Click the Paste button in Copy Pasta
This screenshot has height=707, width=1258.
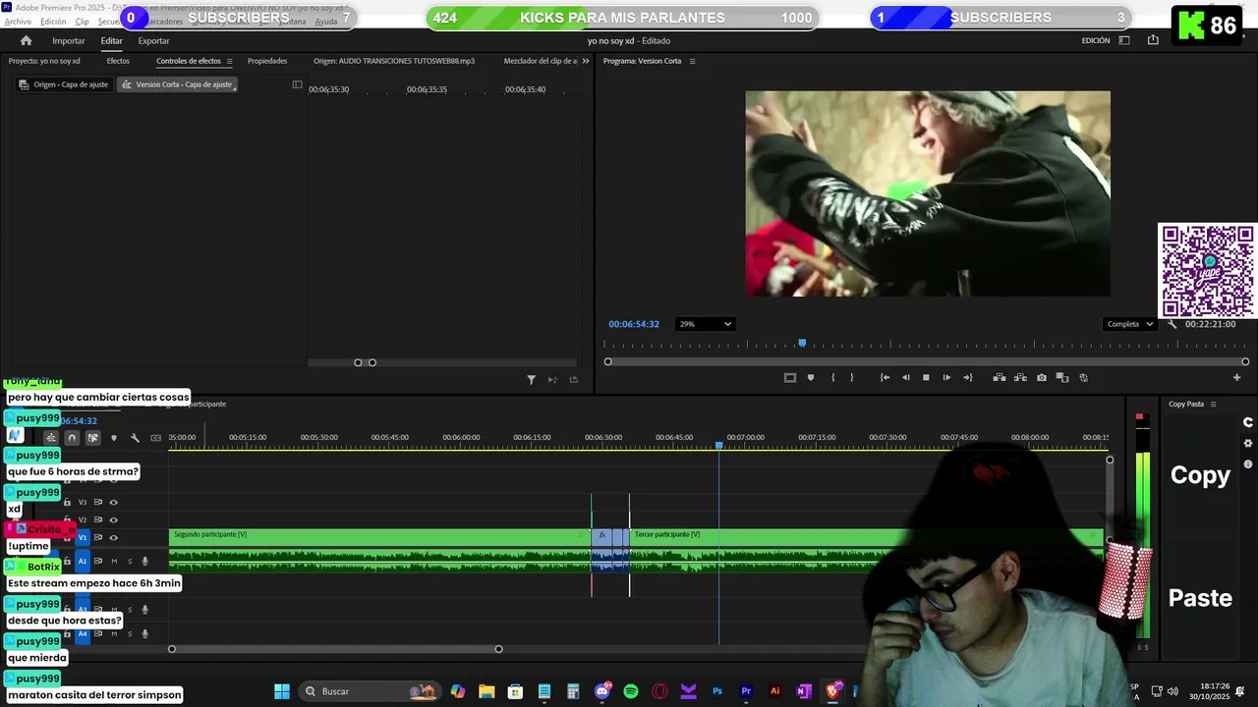click(1200, 598)
